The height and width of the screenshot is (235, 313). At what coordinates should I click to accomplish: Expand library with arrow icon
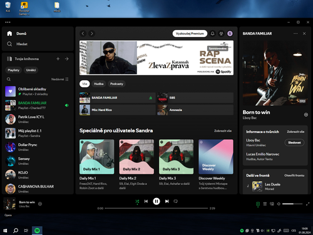coord(67,59)
